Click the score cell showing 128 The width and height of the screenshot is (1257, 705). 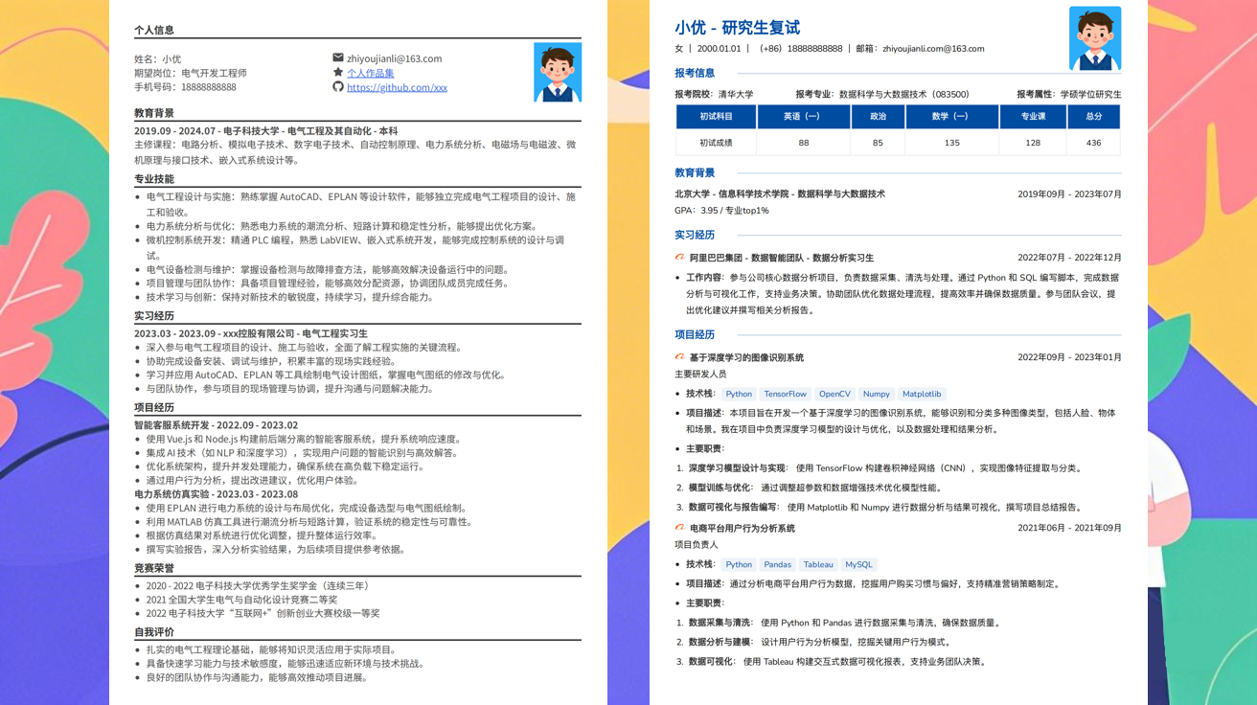point(1033,143)
